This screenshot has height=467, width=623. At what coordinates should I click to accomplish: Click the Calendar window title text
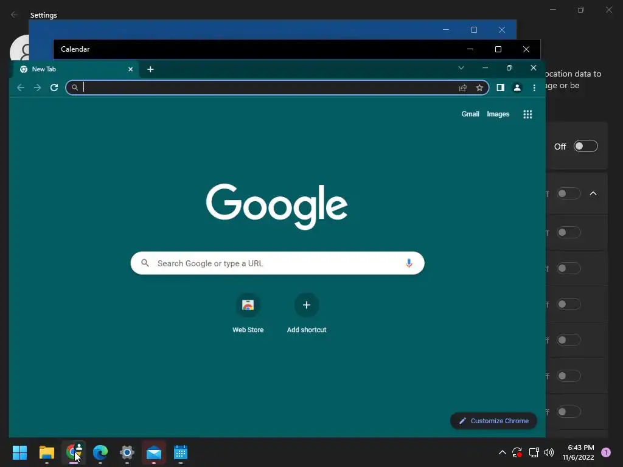click(x=75, y=49)
